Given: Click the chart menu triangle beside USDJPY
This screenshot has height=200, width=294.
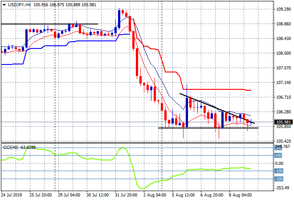Looking at the screenshot, I should 3,4.
